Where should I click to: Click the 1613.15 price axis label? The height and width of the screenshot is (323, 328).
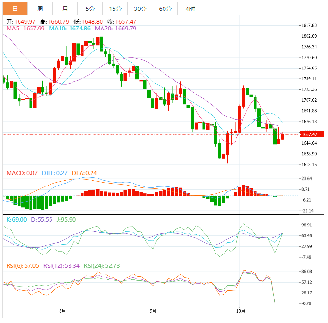[309, 164]
